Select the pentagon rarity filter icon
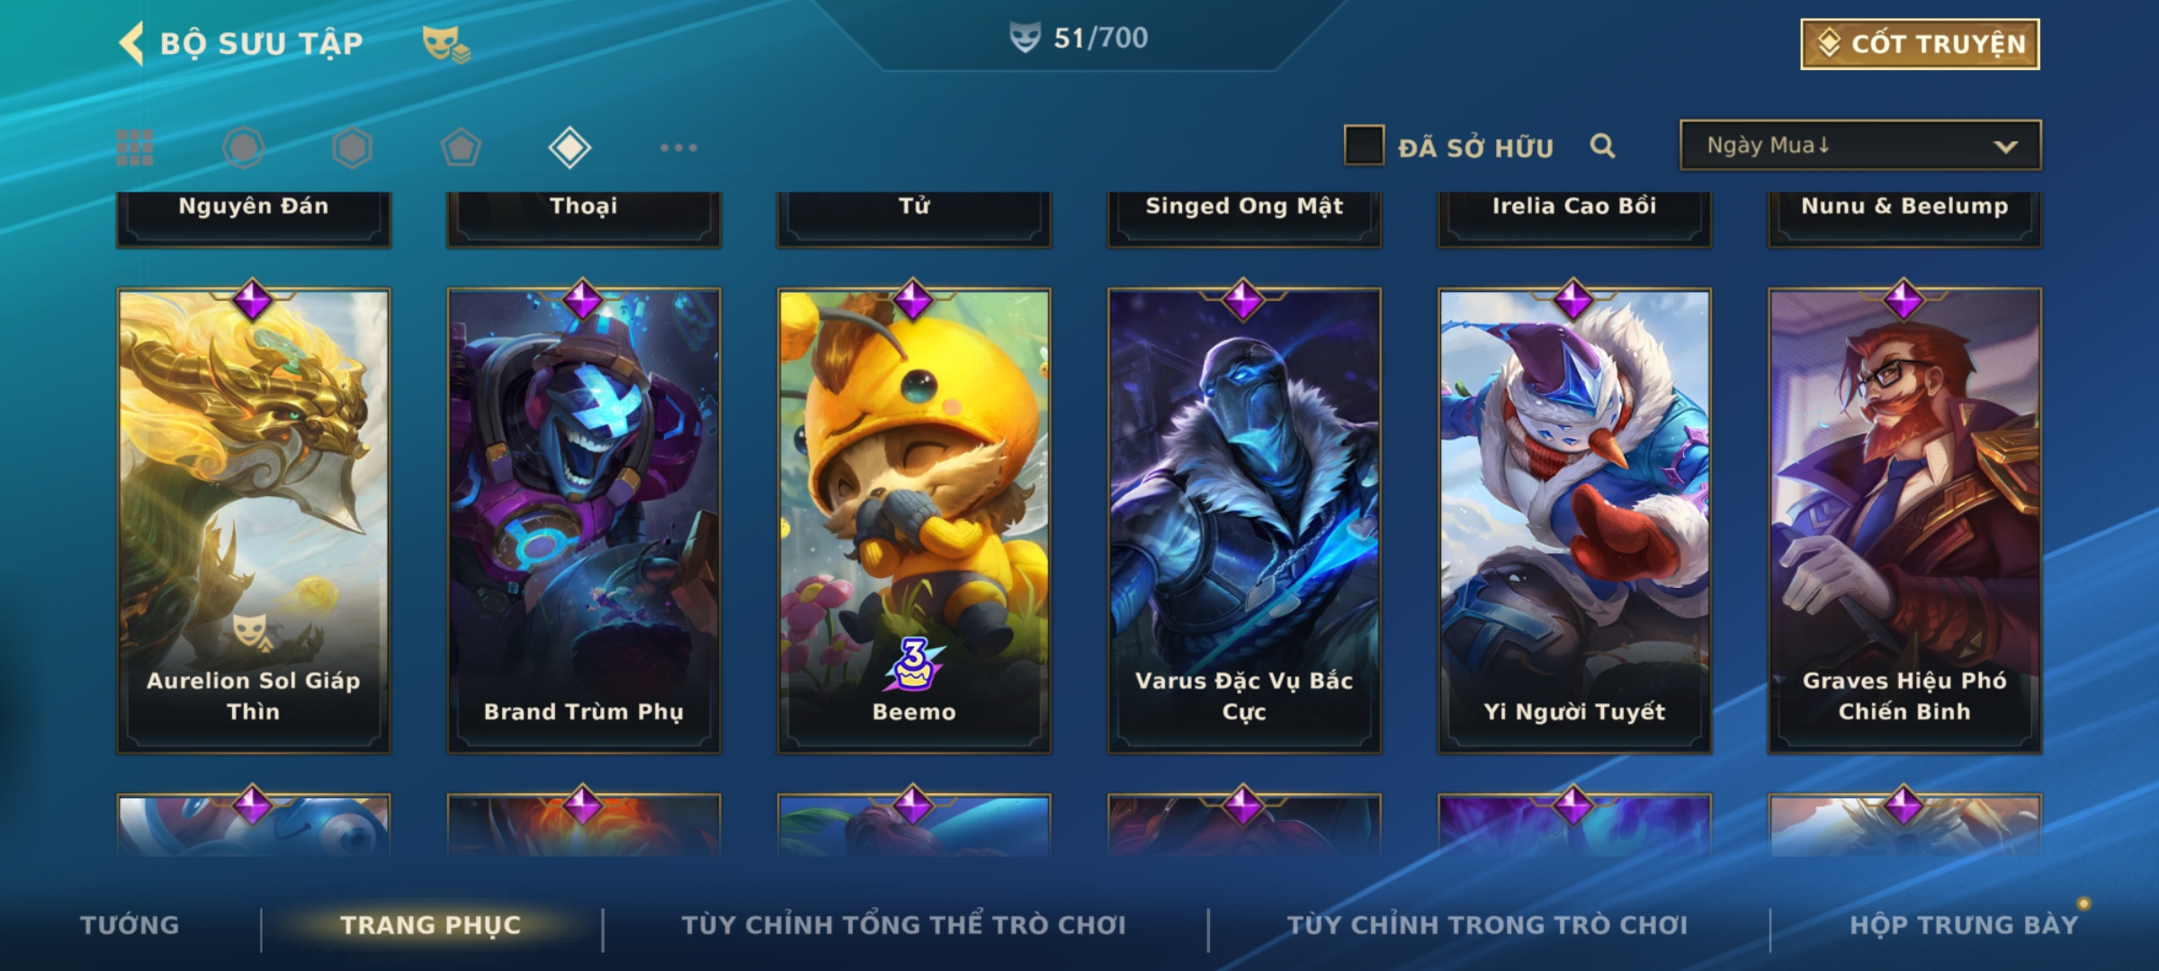This screenshot has width=2159, height=971. coord(461,147)
